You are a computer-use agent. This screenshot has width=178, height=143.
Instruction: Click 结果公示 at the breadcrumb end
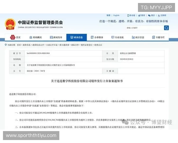(x=98, y=45)
